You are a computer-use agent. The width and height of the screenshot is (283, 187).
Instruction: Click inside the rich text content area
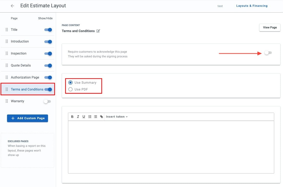pos(171,146)
